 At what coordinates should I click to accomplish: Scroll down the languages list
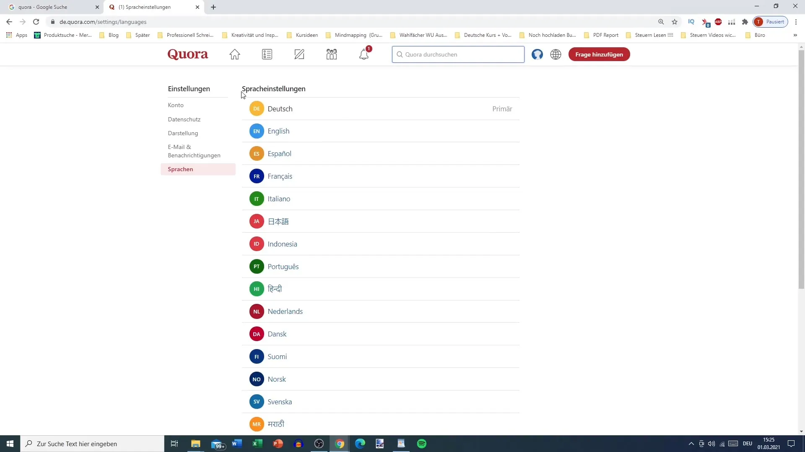[x=800, y=431]
